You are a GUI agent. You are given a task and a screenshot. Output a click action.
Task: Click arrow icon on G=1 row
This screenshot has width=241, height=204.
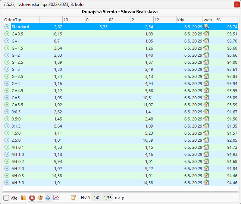[7, 41]
